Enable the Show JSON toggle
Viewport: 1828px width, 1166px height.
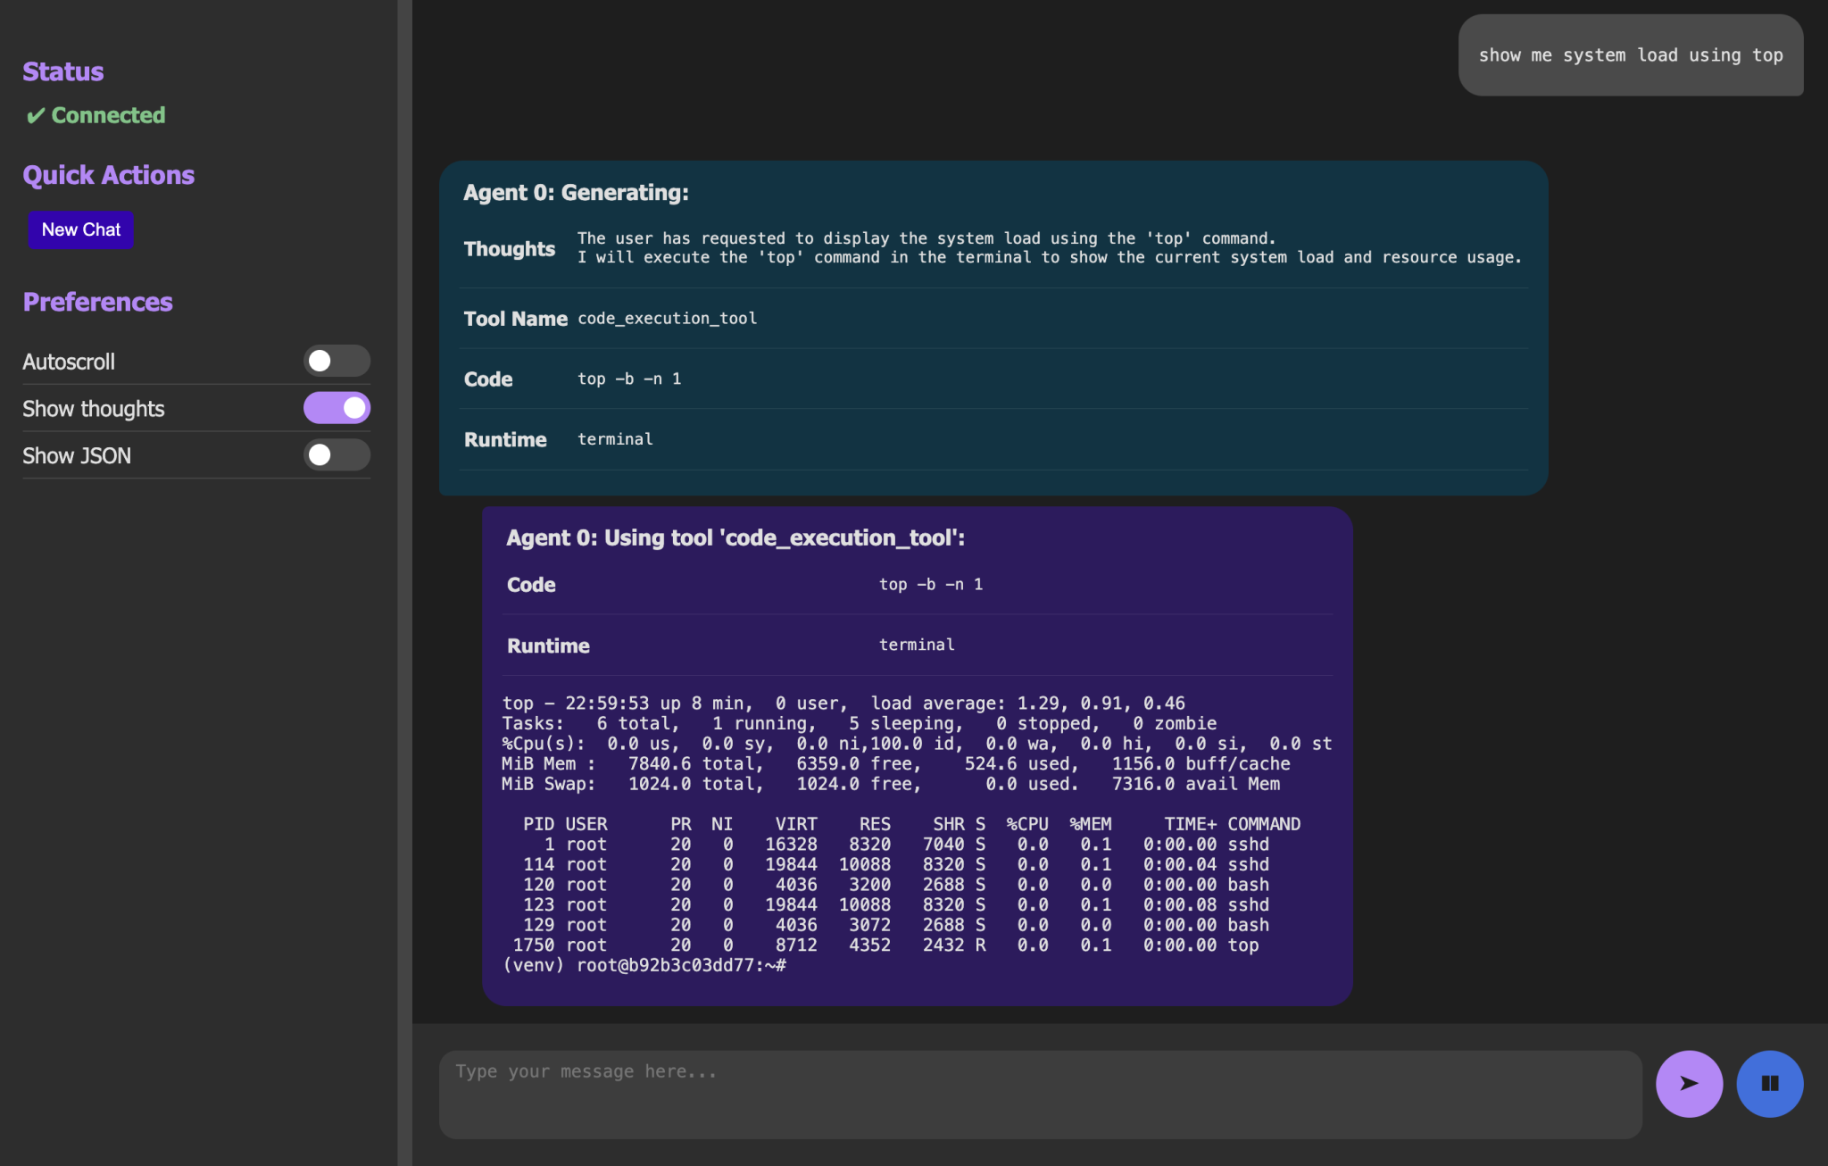pyautogui.click(x=336, y=454)
